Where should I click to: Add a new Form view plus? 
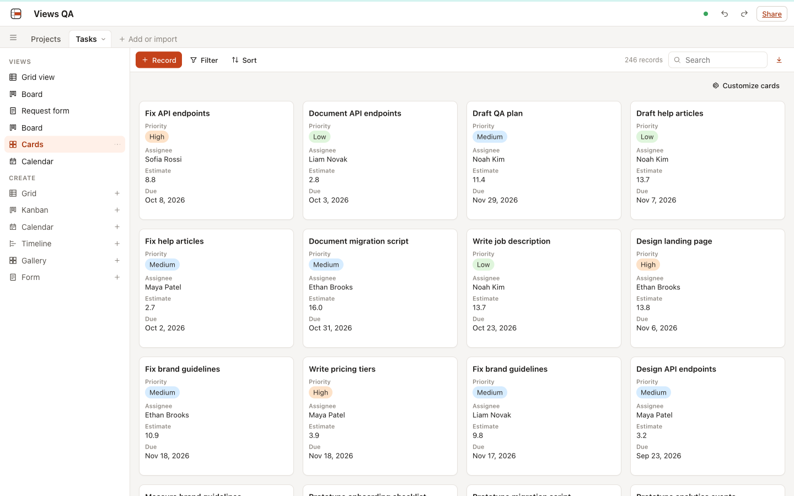pos(117,277)
